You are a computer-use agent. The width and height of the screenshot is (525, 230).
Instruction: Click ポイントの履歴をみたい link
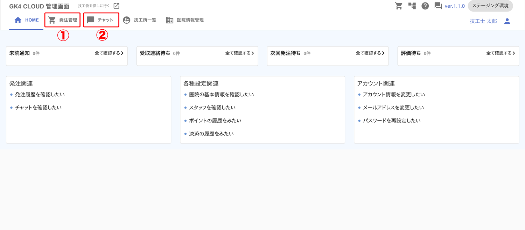click(x=215, y=121)
